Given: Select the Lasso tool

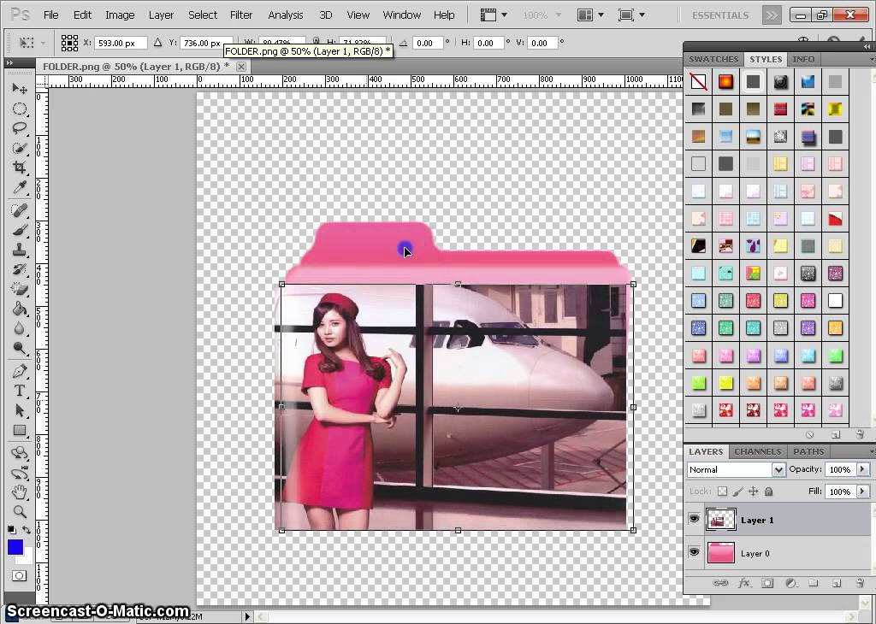Looking at the screenshot, I should [x=20, y=128].
